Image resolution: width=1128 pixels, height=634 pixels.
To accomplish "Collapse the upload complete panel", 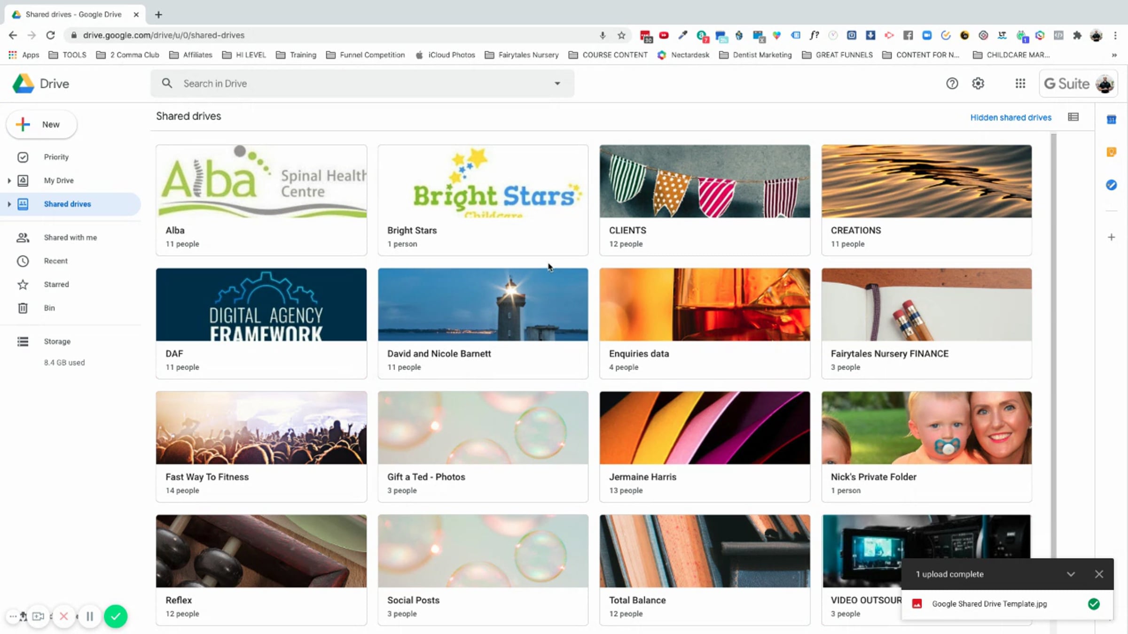I will click(x=1071, y=574).
